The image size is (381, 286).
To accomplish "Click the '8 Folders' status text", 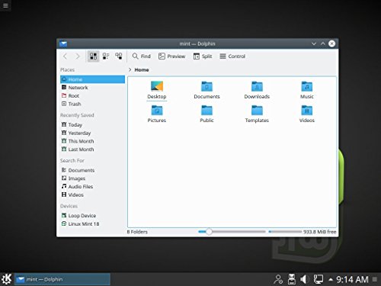I will pos(137,232).
